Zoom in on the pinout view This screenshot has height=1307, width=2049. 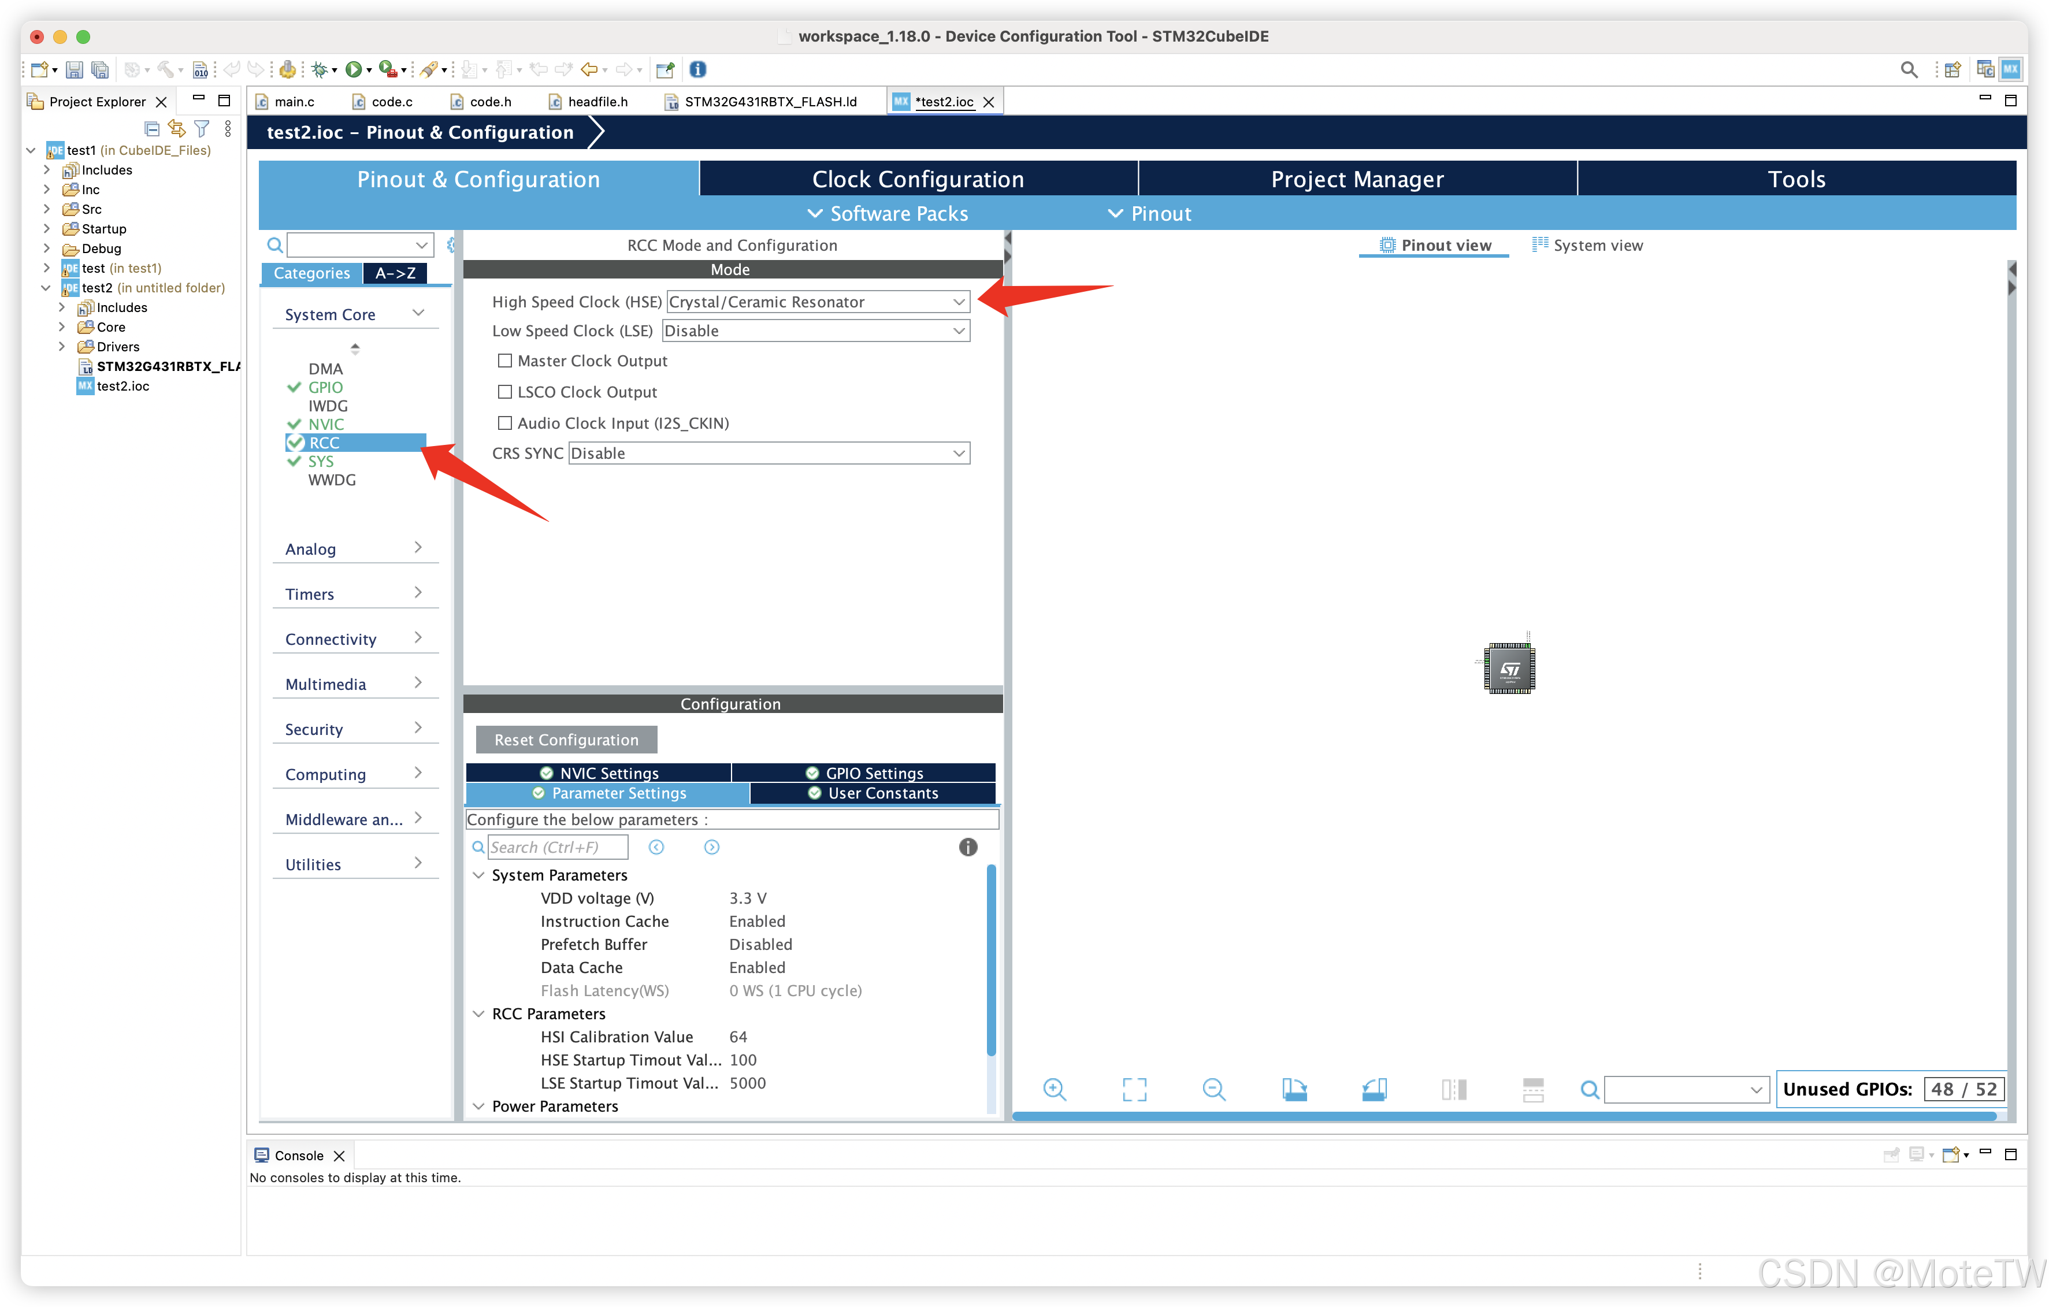coord(1055,1089)
